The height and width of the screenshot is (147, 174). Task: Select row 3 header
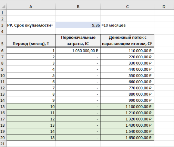(2, 25)
